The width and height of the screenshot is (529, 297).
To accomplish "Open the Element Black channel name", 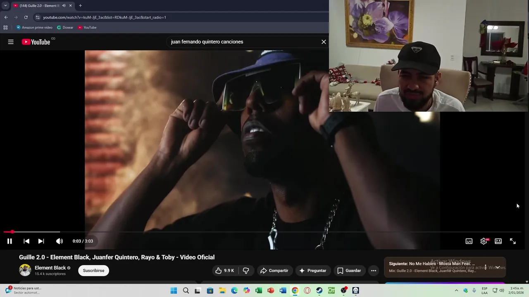I will [50, 268].
